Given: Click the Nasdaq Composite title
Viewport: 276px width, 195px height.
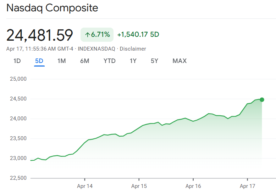Looking at the screenshot, I should (52, 8).
